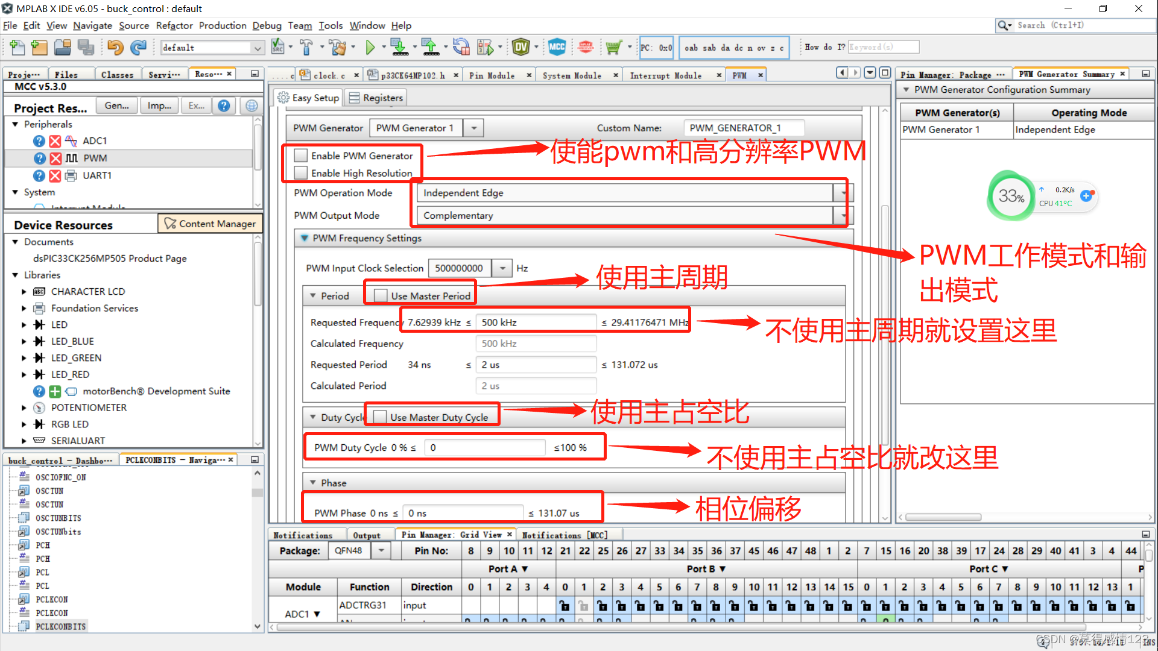
Task: Click Make and Program Device icon
Action: click(x=399, y=47)
